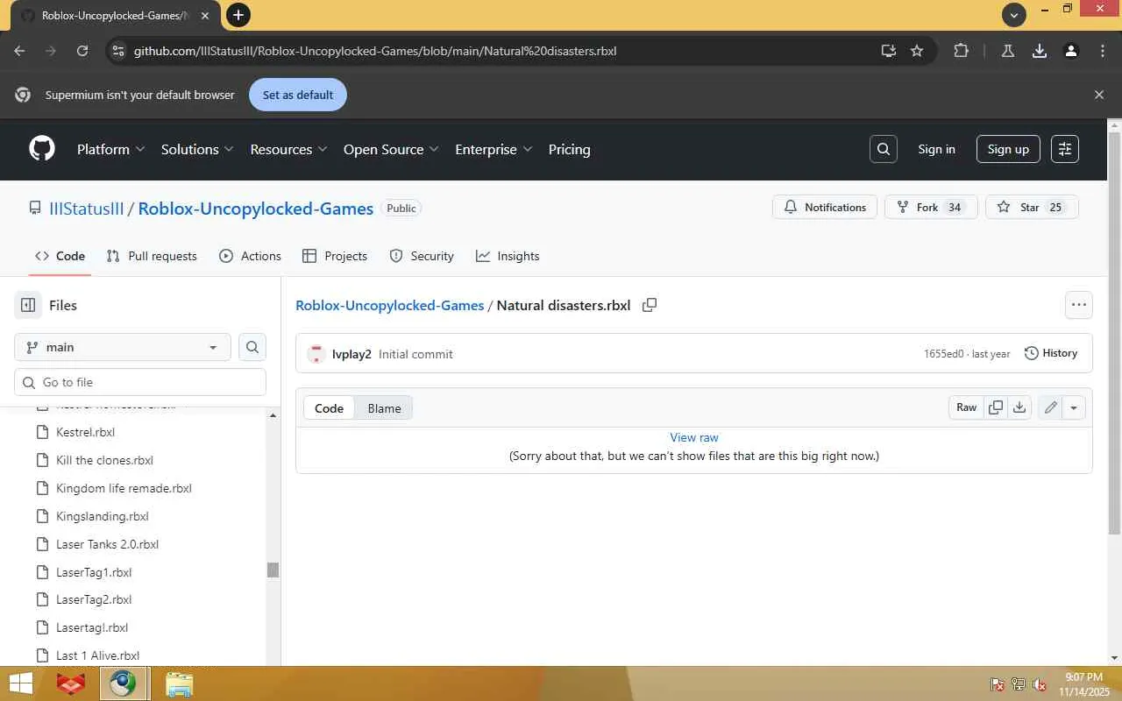This screenshot has width=1122, height=701.
Task: Copy raw file icon
Action: click(x=996, y=407)
